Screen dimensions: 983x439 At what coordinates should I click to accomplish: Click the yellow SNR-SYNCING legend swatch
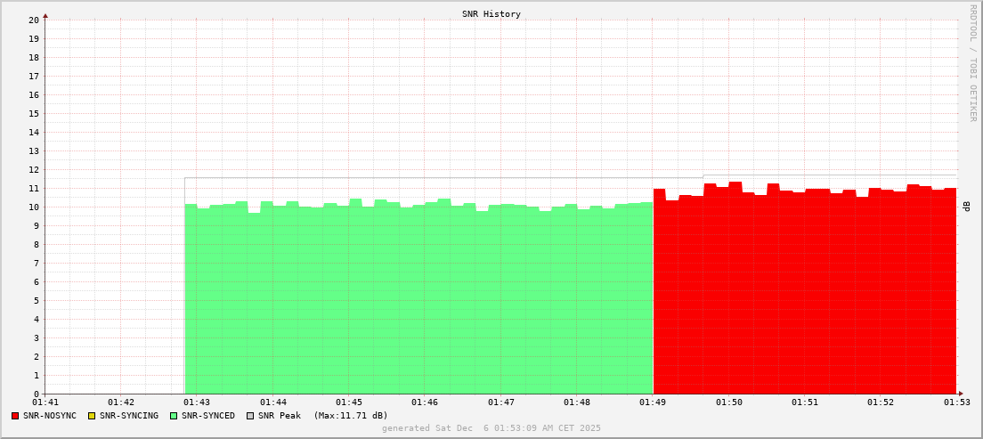coord(92,416)
